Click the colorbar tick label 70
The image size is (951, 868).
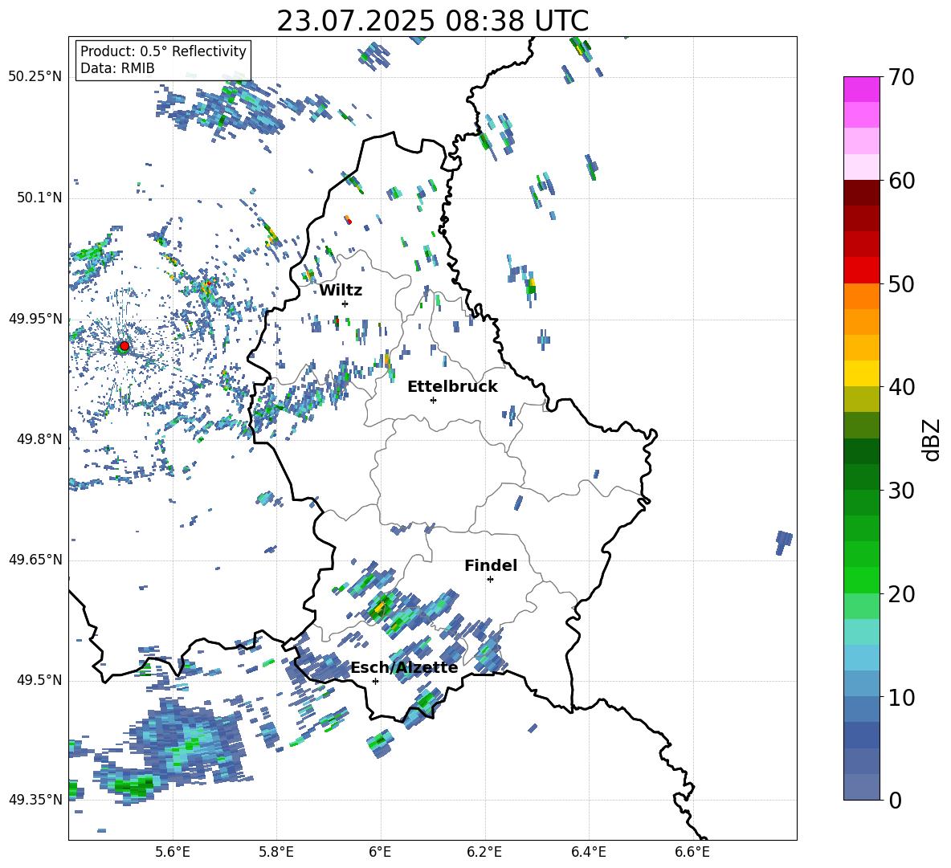[x=901, y=77]
